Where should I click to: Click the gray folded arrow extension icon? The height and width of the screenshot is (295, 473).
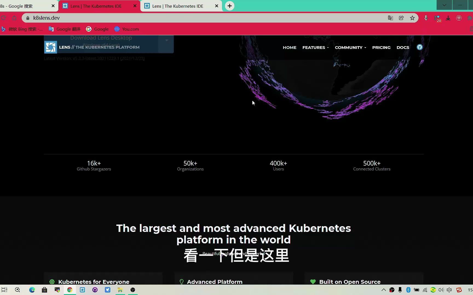(426, 18)
